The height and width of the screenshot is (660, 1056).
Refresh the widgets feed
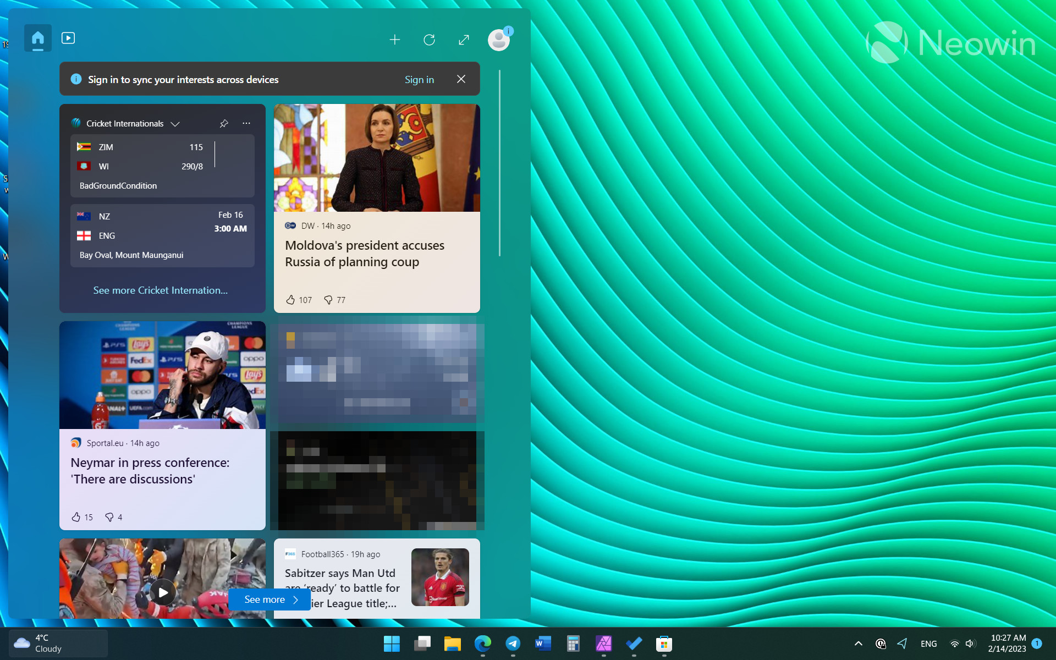pyautogui.click(x=430, y=40)
